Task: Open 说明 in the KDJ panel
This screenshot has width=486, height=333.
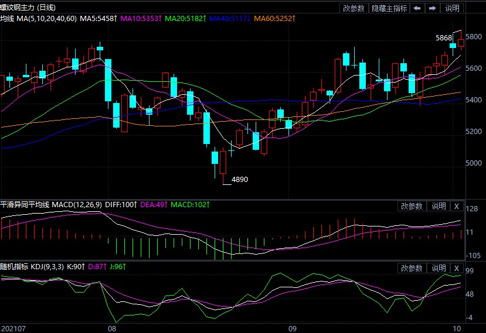Action: click(x=439, y=268)
